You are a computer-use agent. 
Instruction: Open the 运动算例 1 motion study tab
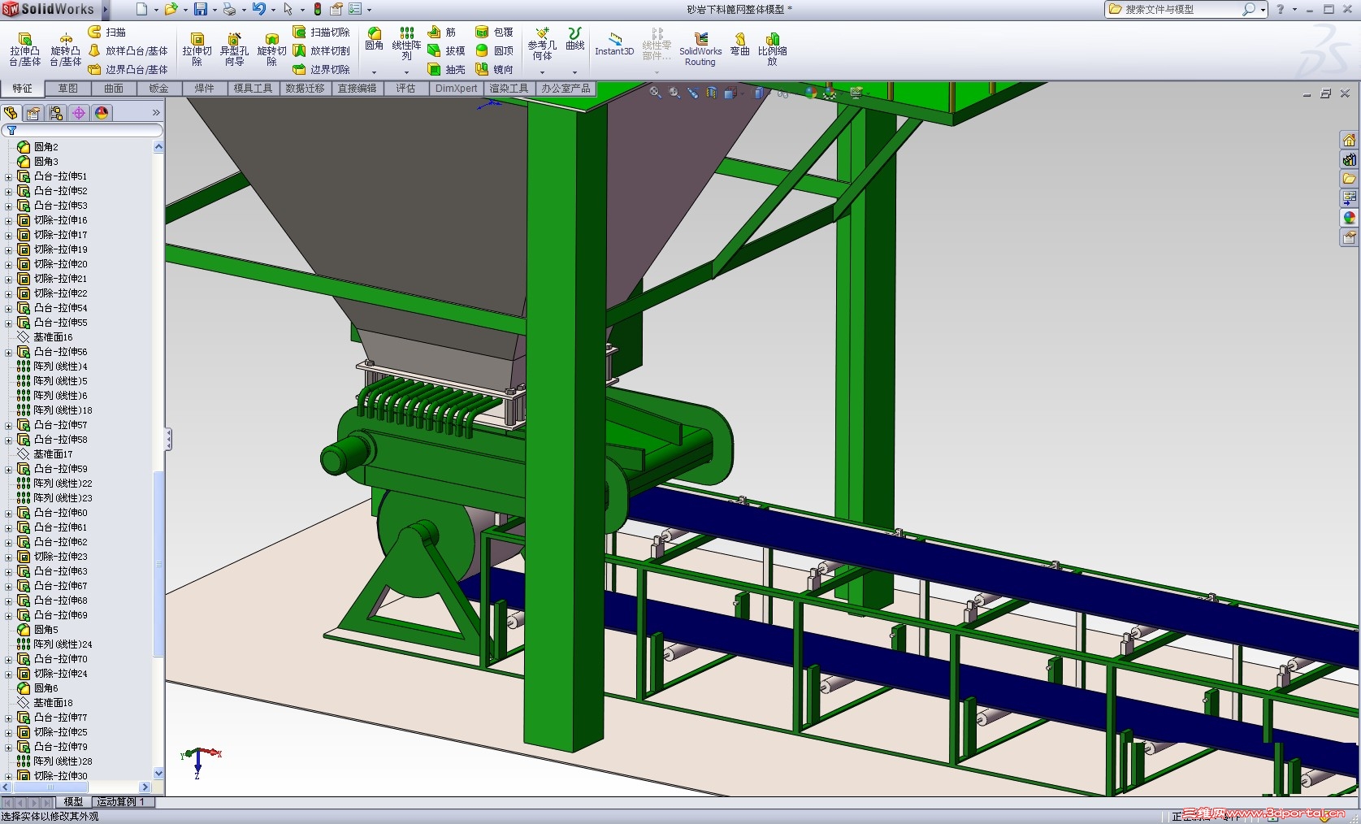(x=120, y=802)
